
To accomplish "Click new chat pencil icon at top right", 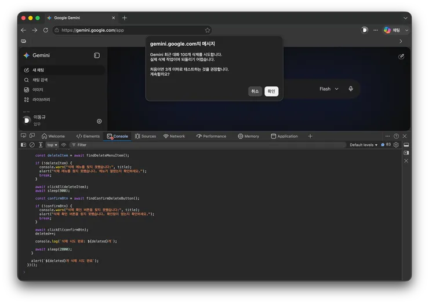I will click(x=401, y=56).
